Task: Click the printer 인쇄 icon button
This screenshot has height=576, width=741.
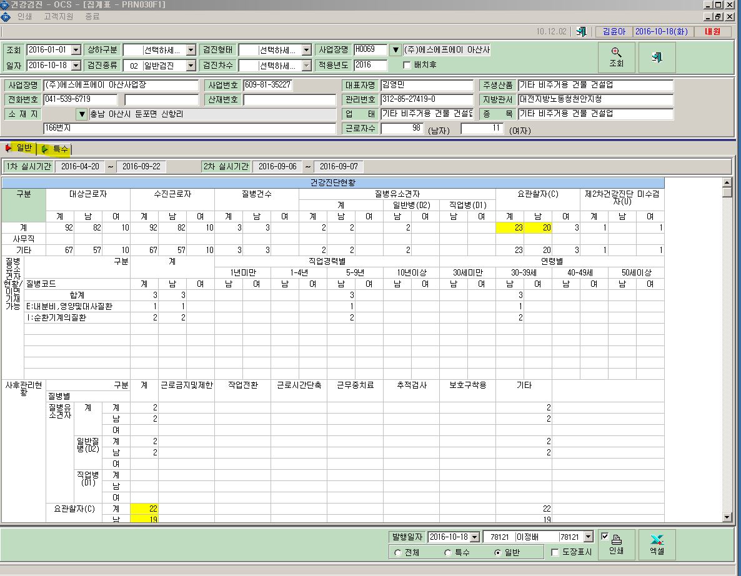Action: (x=616, y=544)
